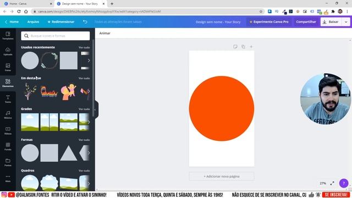Screen dimensions: 352x198
Task: Show more Em destaque items arrow
Action: pyautogui.click(x=89, y=91)
